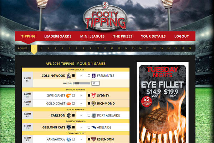Click the Fremantle team logo
The width and height of the screenshot is (214, 143).
pyautogui.click(x=93, y=76)
